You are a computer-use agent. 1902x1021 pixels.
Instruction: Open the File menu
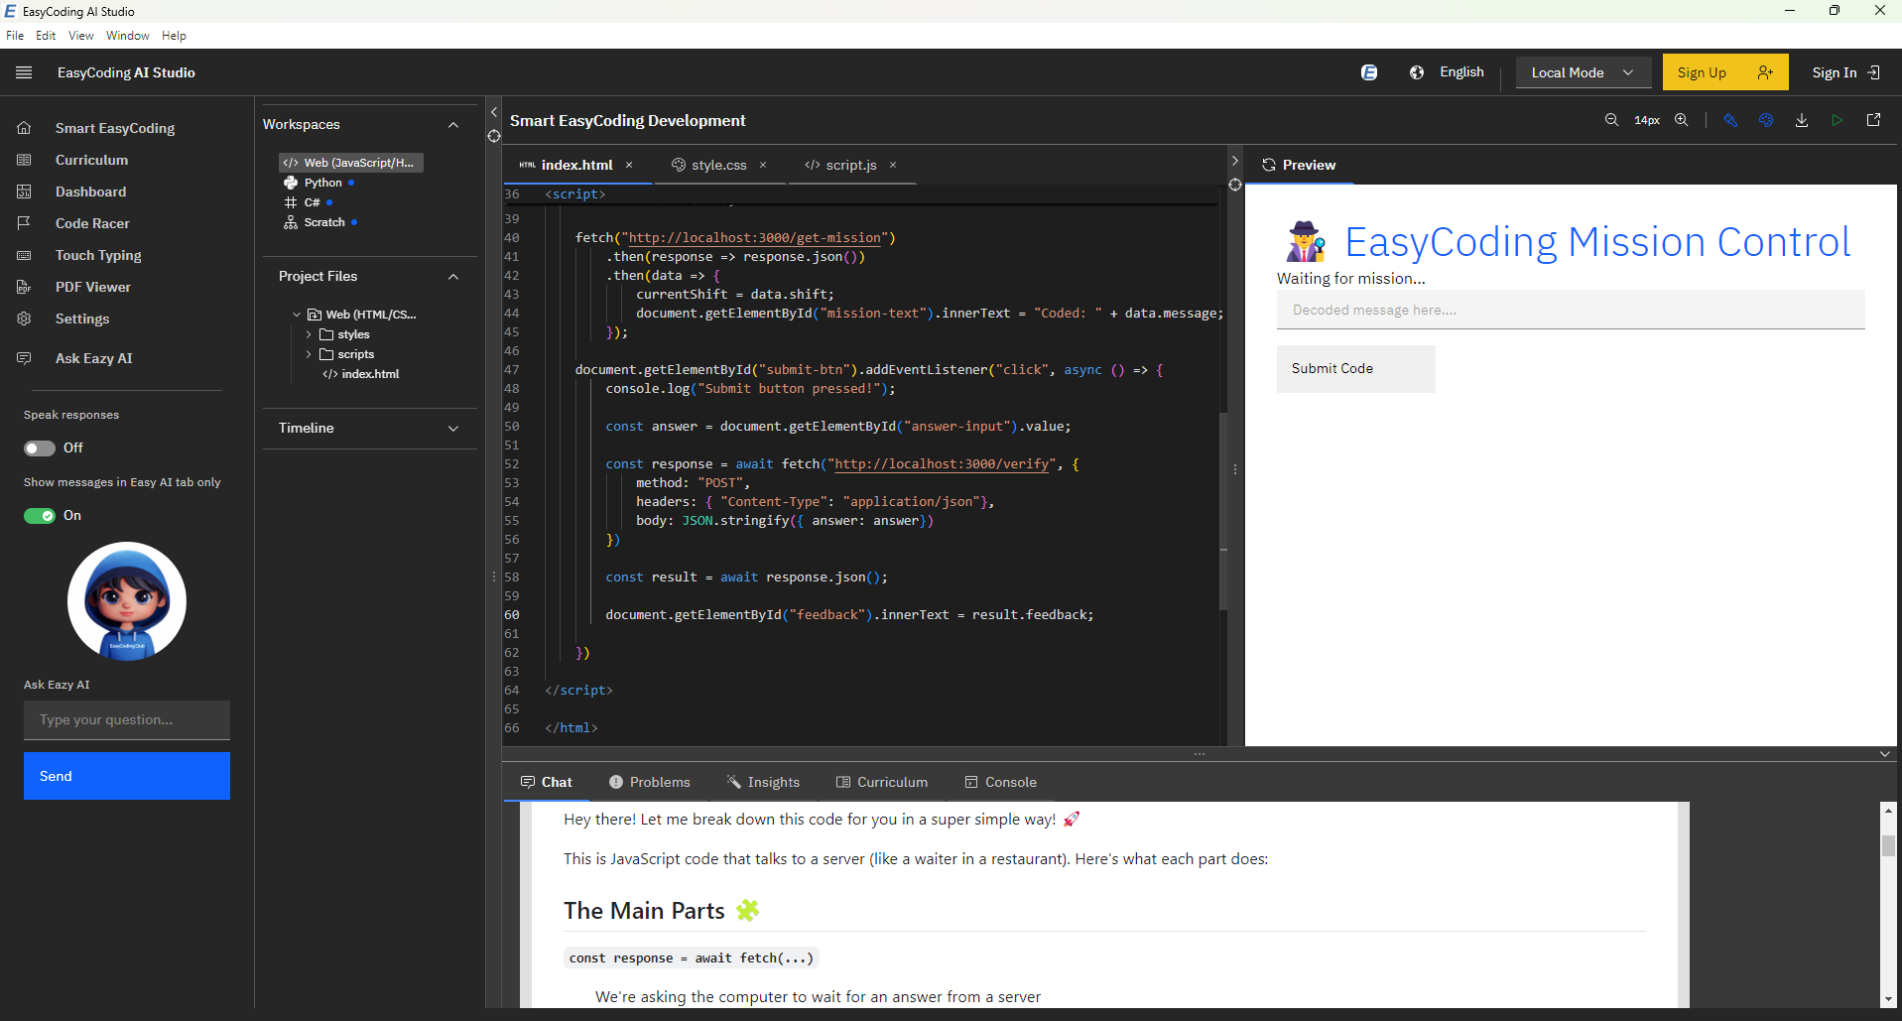[x=15, y=36]
